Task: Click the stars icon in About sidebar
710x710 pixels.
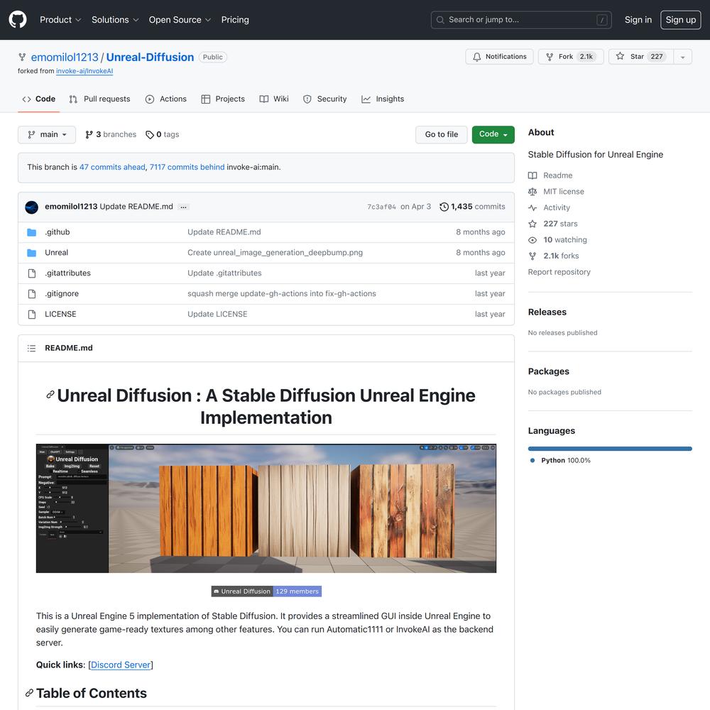Action: point(532,224)
